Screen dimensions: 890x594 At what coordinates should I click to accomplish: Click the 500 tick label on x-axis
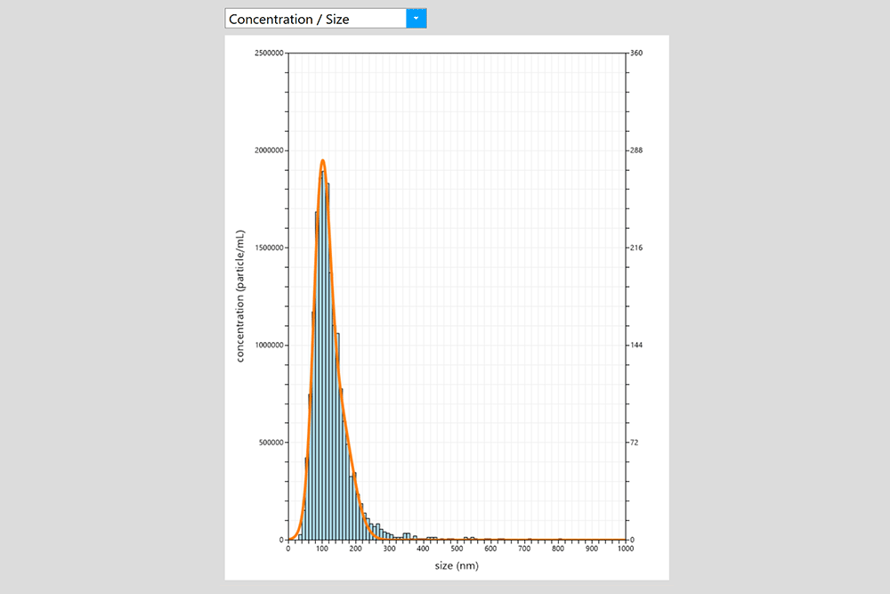point(457,549)
